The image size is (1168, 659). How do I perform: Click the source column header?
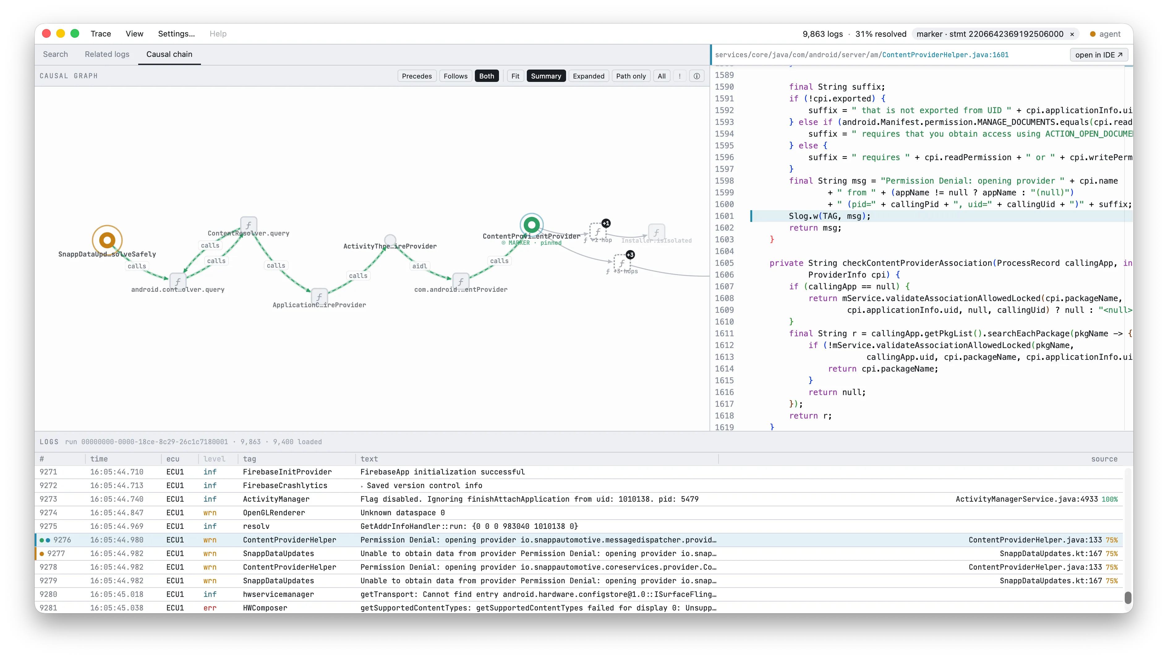click(x=1104, y=459)
